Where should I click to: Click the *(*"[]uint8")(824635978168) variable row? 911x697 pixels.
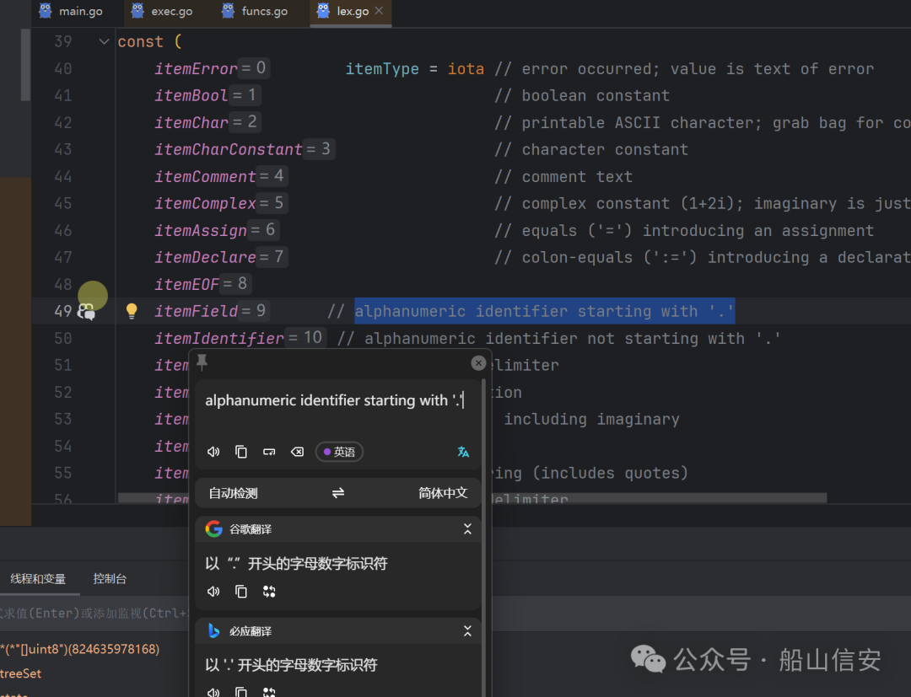click(79, 649)
